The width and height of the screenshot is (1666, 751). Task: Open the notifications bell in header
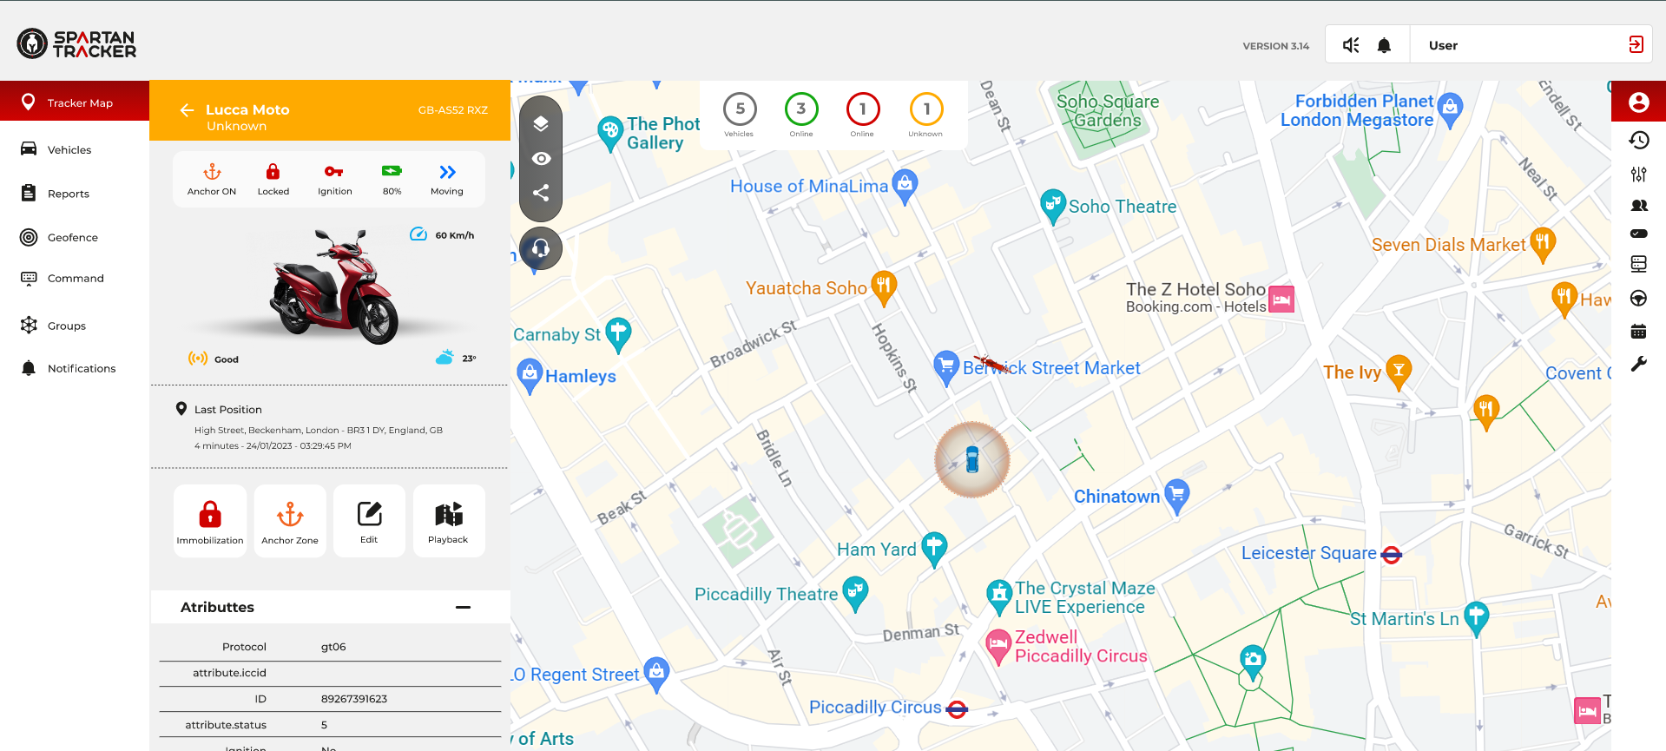1384,45
